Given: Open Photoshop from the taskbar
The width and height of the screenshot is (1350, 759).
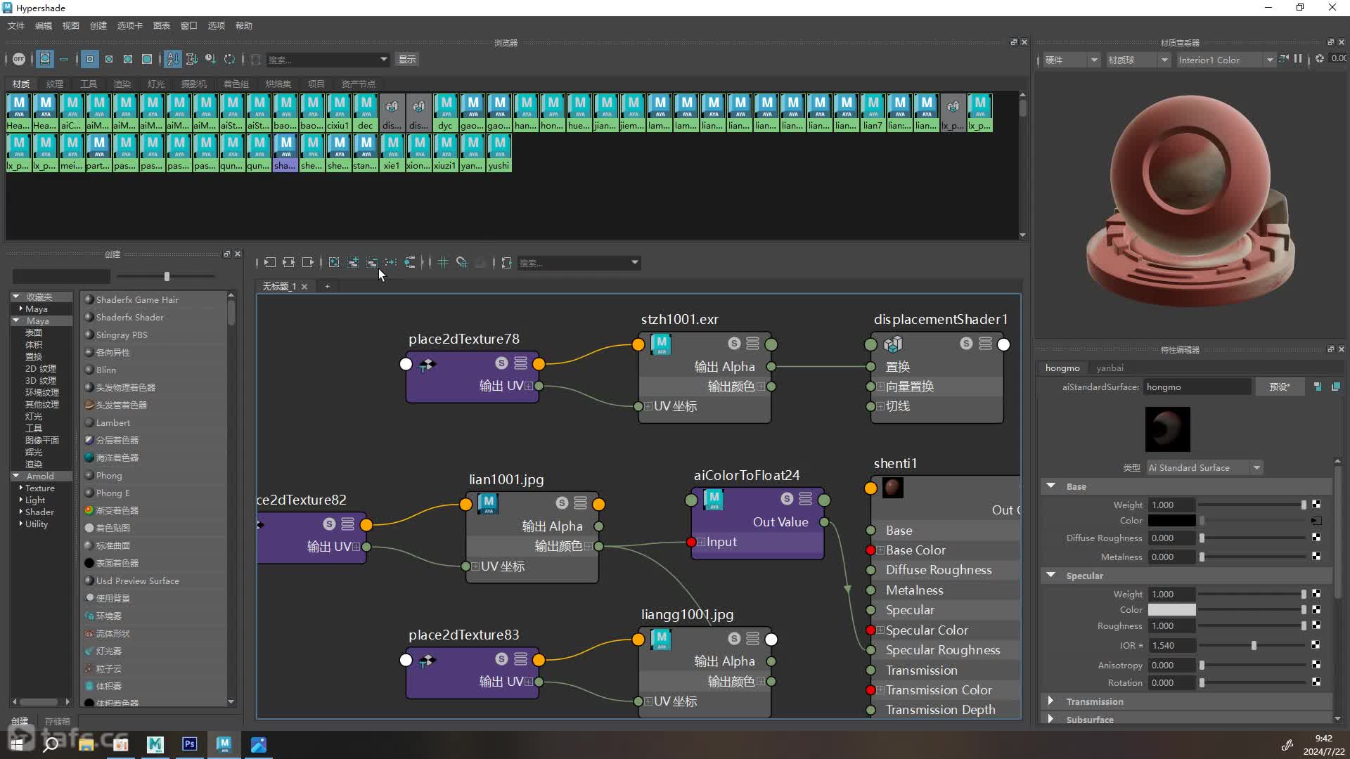Looking at the screenshot, I should point(189,744).
